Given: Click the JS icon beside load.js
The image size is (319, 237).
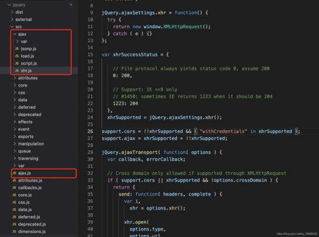Looking at the screenshot, I should click(x=17, y=56).
